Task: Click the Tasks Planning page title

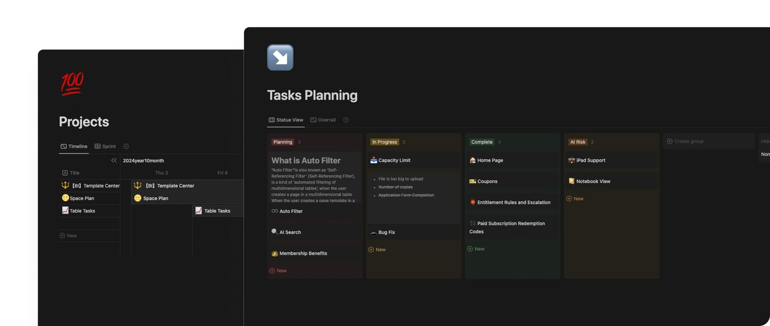Action: 312,96
